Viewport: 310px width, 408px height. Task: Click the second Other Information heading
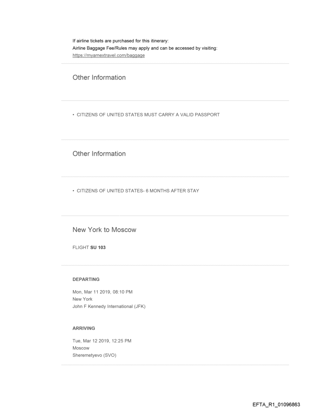click(x=99, y=154)
